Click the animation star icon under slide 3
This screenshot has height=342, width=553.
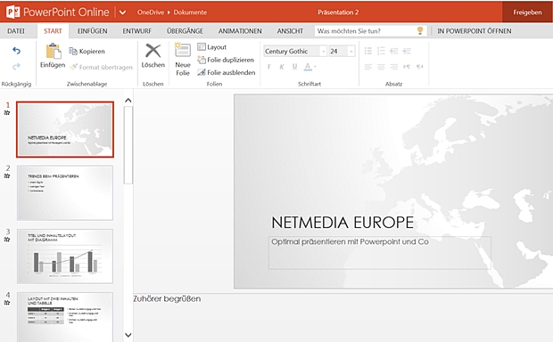[x=7, y=240]
